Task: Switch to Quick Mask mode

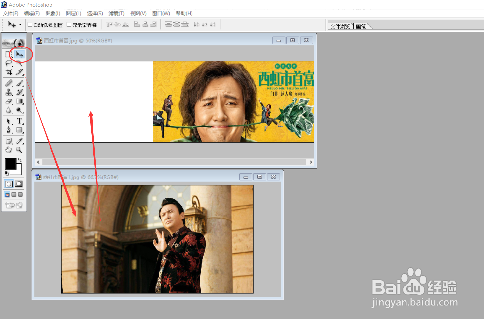Action: (19, 184)
